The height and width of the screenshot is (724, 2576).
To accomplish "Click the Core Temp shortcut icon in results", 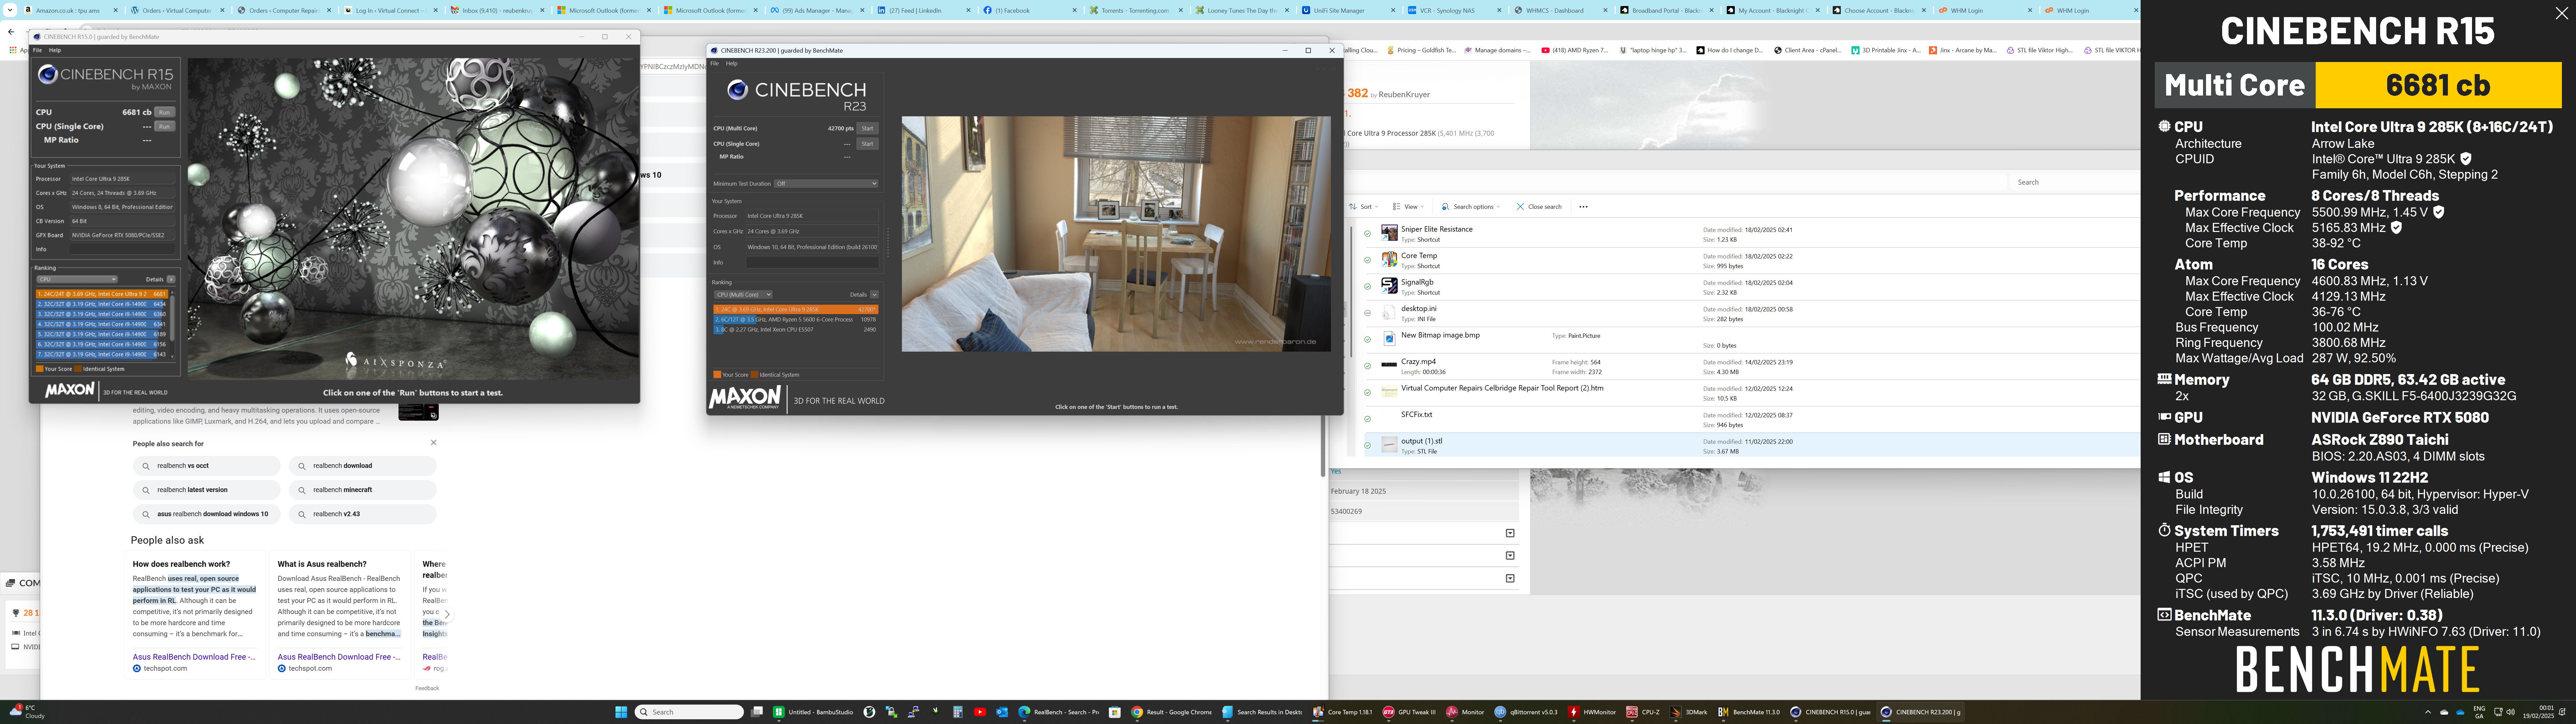I will coord(1389,260).
